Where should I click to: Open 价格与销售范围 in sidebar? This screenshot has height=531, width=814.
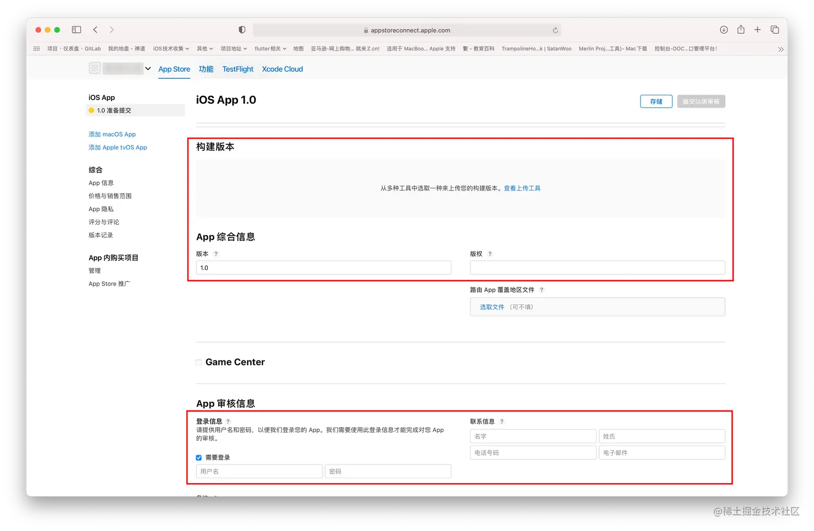pyautogui.click(x=110, y=196)
